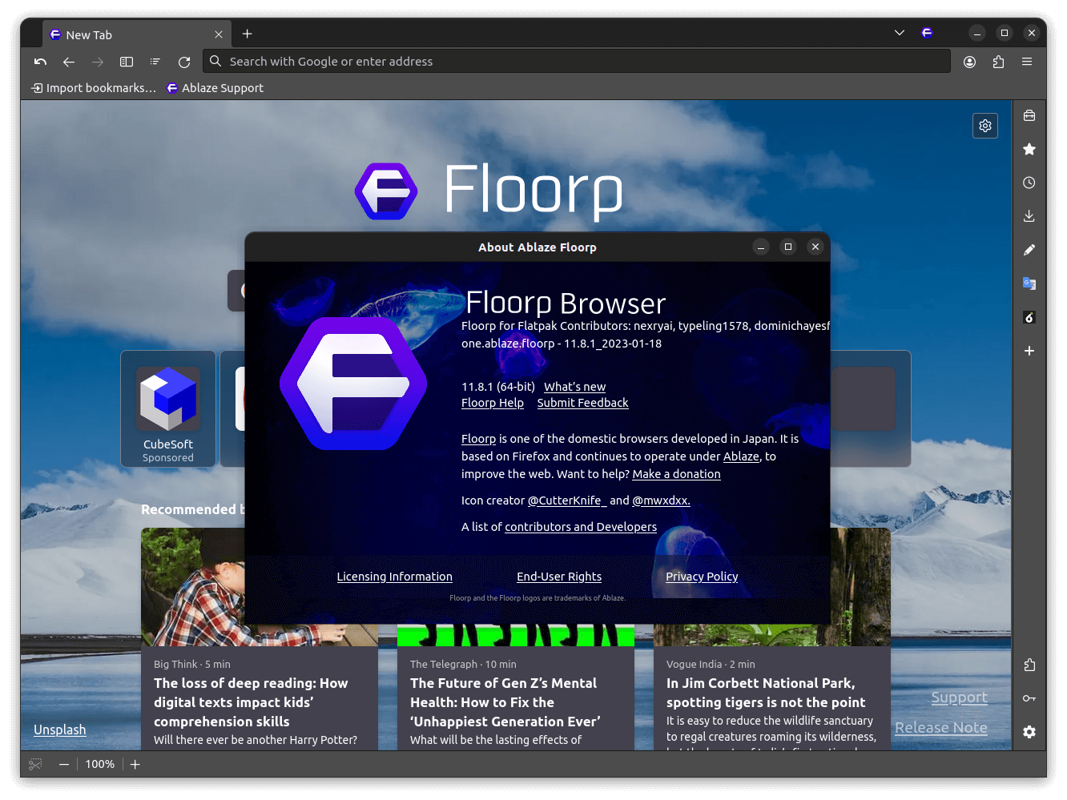Open the Bookmarks sidebar star icon
1067x800 pixels.
tap(1029, 149)
